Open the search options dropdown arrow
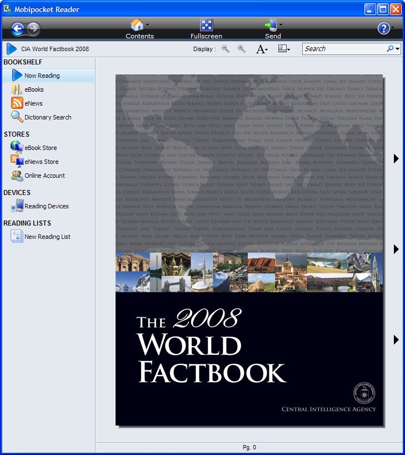The height and width of the screenshot is (455, 405). pos(397,49)
